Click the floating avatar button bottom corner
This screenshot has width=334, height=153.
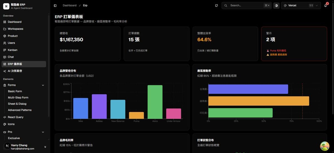coord(325,146)
